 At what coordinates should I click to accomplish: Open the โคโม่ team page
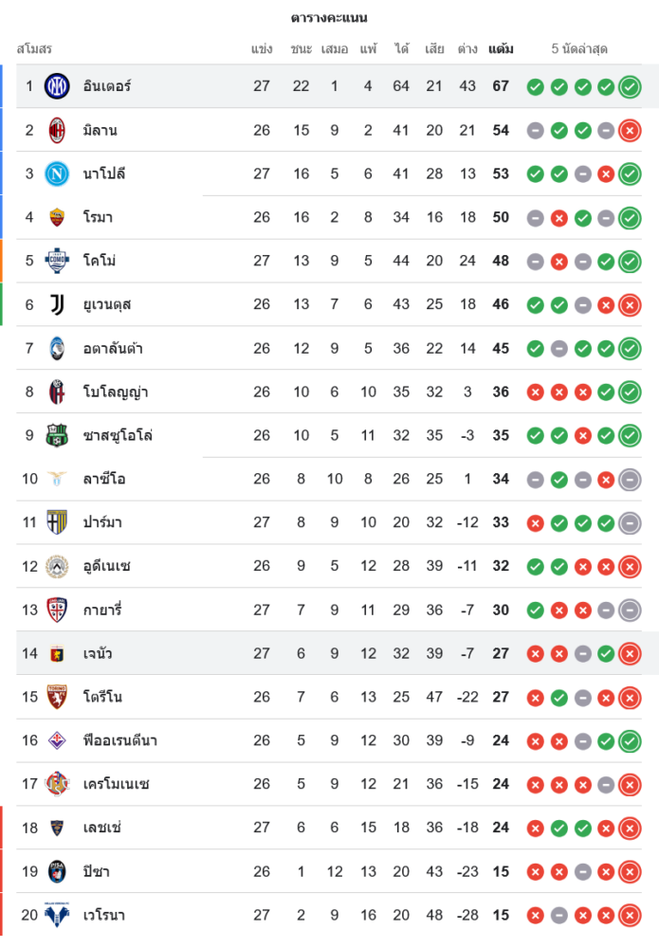point(100,261)
